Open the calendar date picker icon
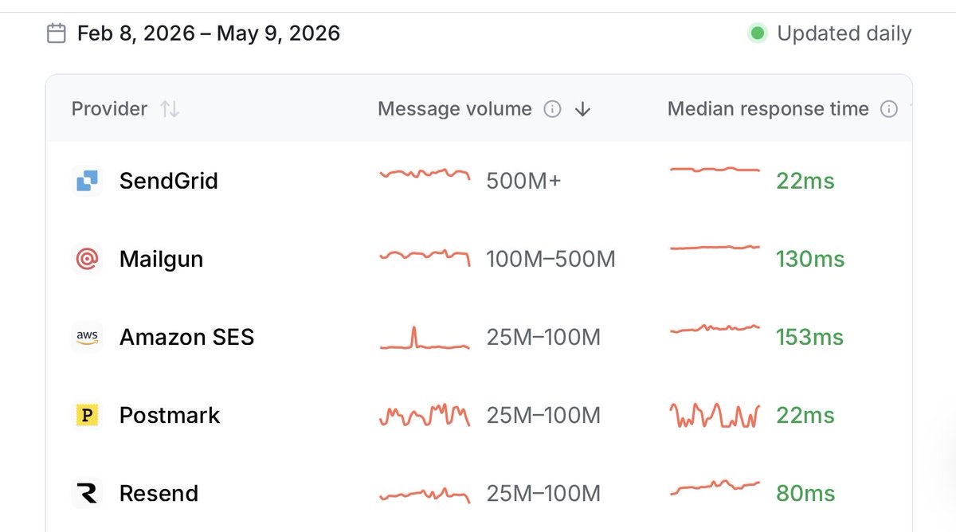Screen dimensions: 956x532 coord(56,33)
